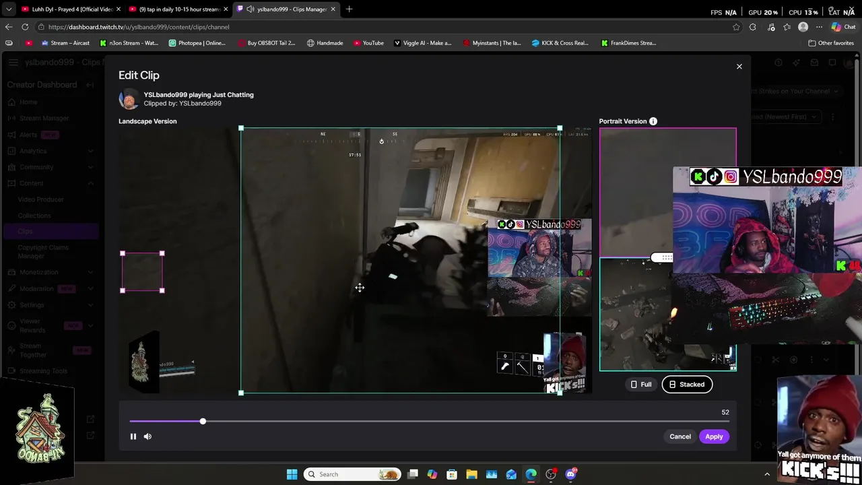This screenshot has width=862, height=485.
Task: Open the Portrait Version info icon
Action: click(x=653, y=121)
